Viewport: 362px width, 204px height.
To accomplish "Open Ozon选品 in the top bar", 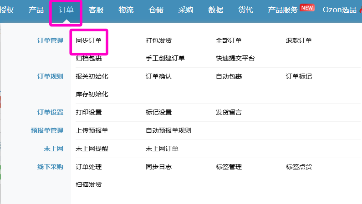I will (x=339, y=10).
